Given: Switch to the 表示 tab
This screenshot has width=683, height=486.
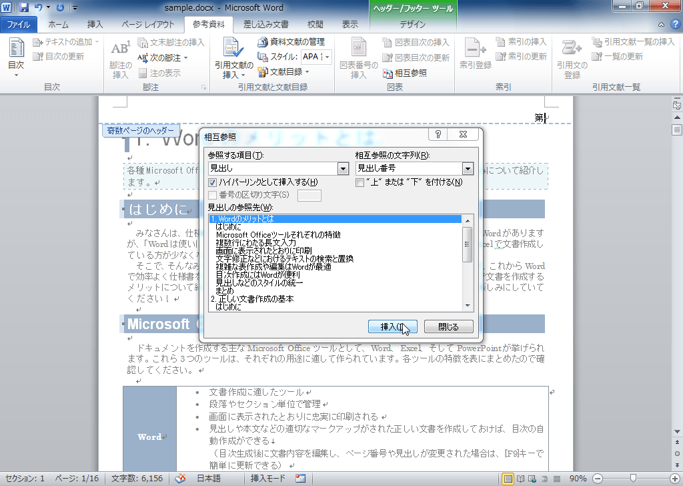Looking at the screenshot, I should [350, 25].
